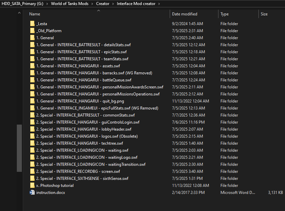The image size is (285, 211).
Task: Sort files by Name column header
Action: (x=35, y=14)
